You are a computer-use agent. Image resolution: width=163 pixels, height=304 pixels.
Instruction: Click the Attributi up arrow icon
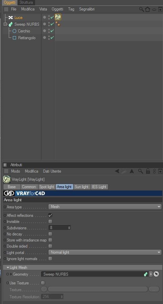(132, 171)
